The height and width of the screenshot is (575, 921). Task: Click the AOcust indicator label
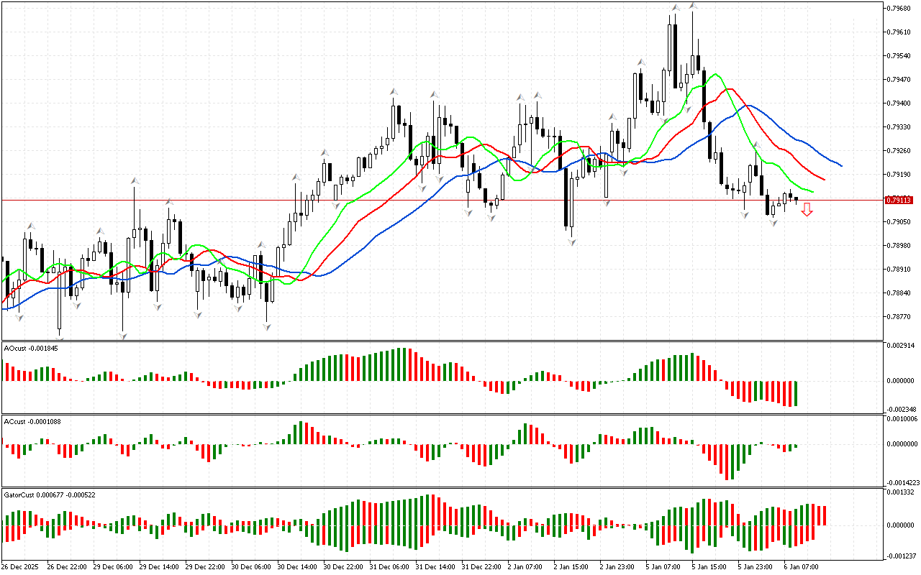tap(31, 348)
